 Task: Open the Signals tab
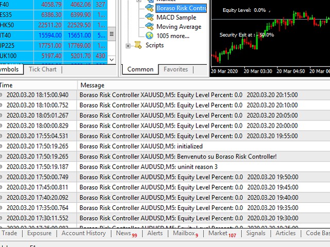click(256, 233)
